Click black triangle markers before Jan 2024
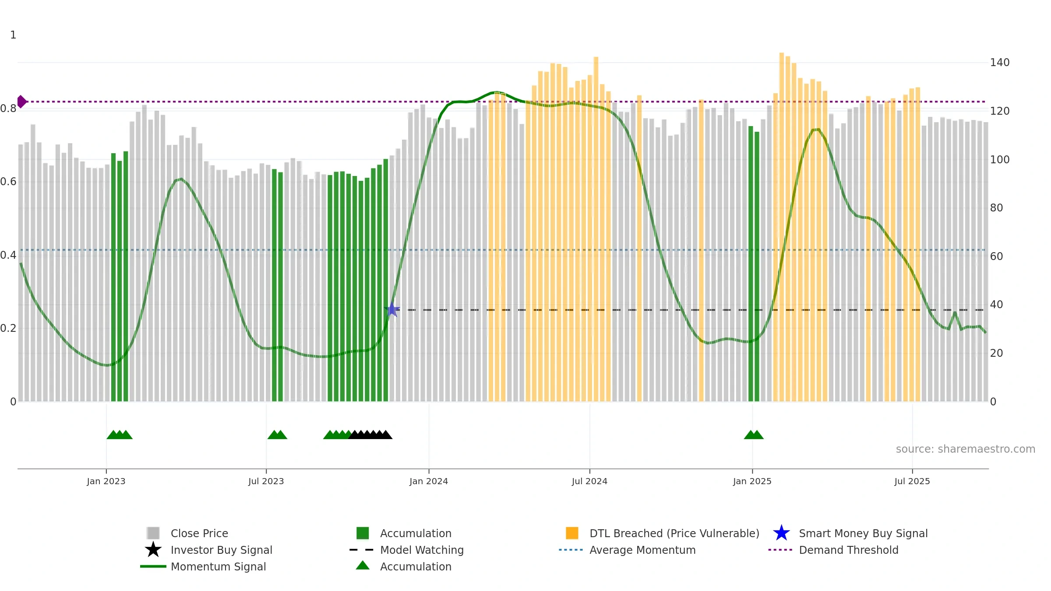The height and width of the screenshot is (591, 1051). tap(370, 435)
